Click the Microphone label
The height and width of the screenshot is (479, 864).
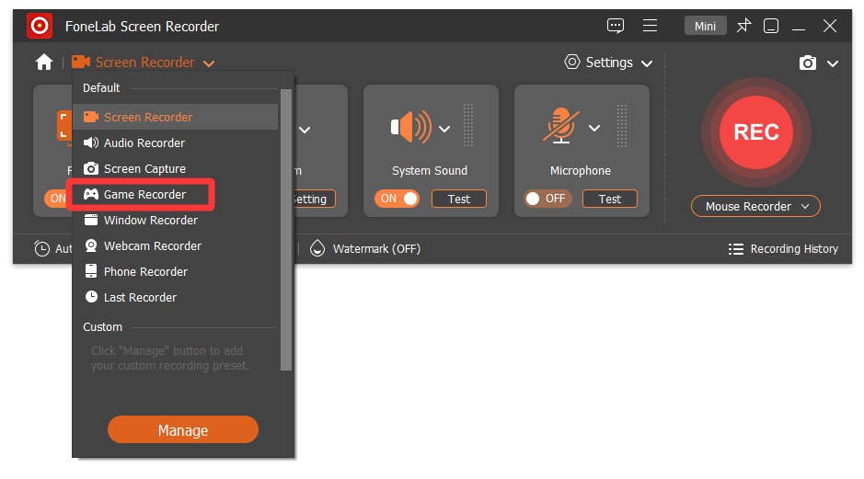pos(581,171)
